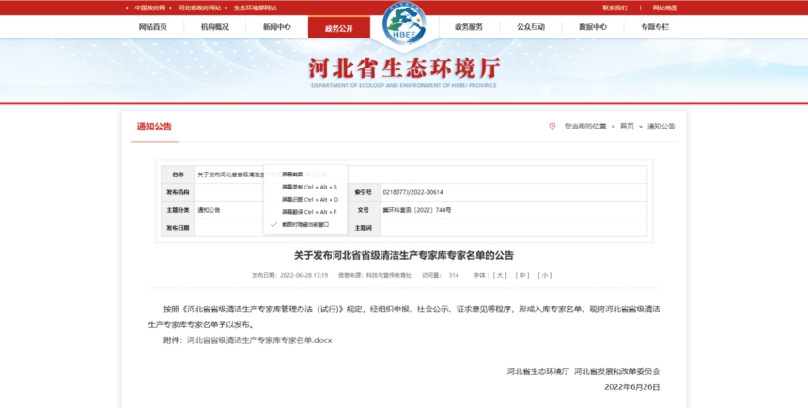The image size is (808, 408).
Task: Open the 机构概况 navigation tab
Action: (214, 27)
